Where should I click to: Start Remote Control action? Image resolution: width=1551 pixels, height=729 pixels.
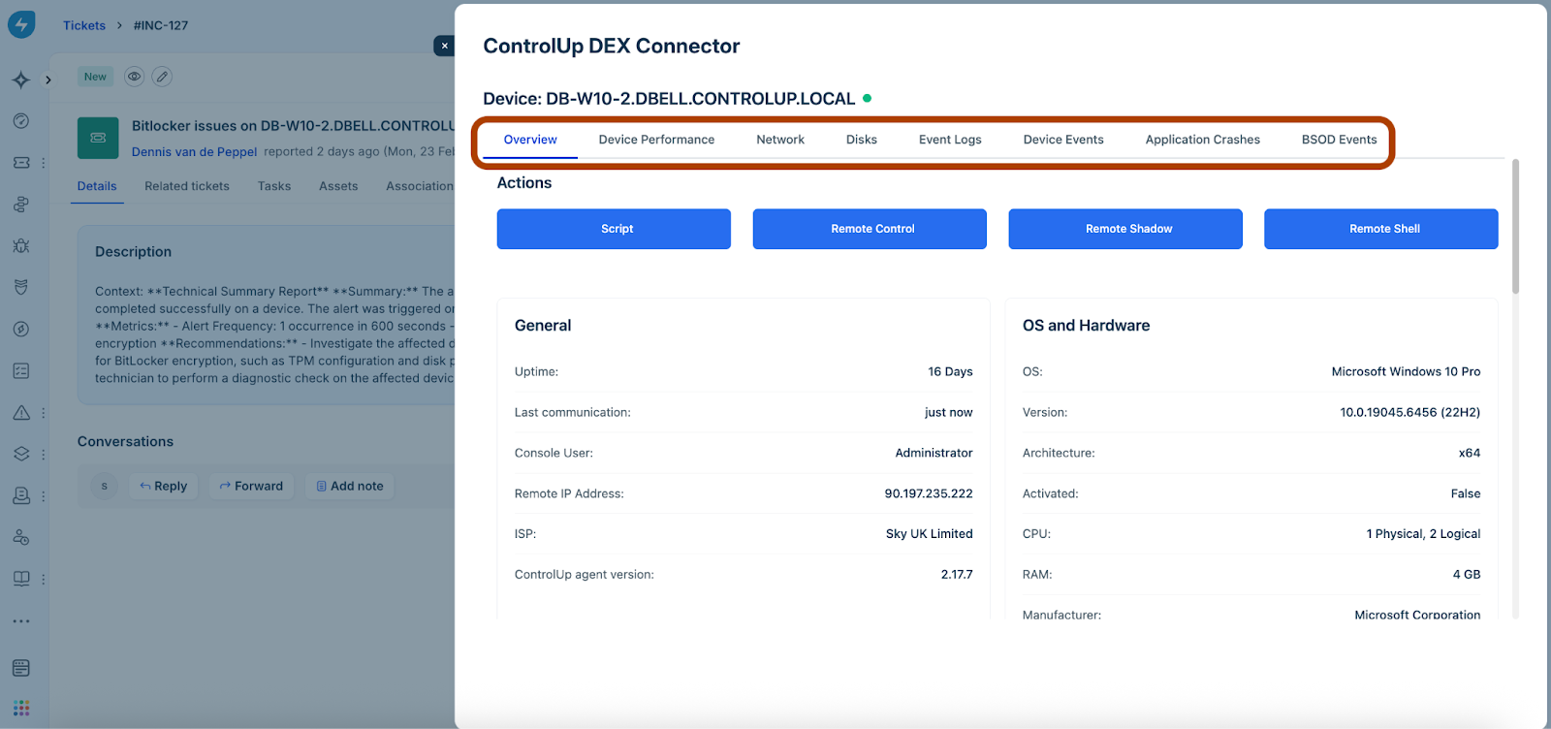tap(870, 229)
